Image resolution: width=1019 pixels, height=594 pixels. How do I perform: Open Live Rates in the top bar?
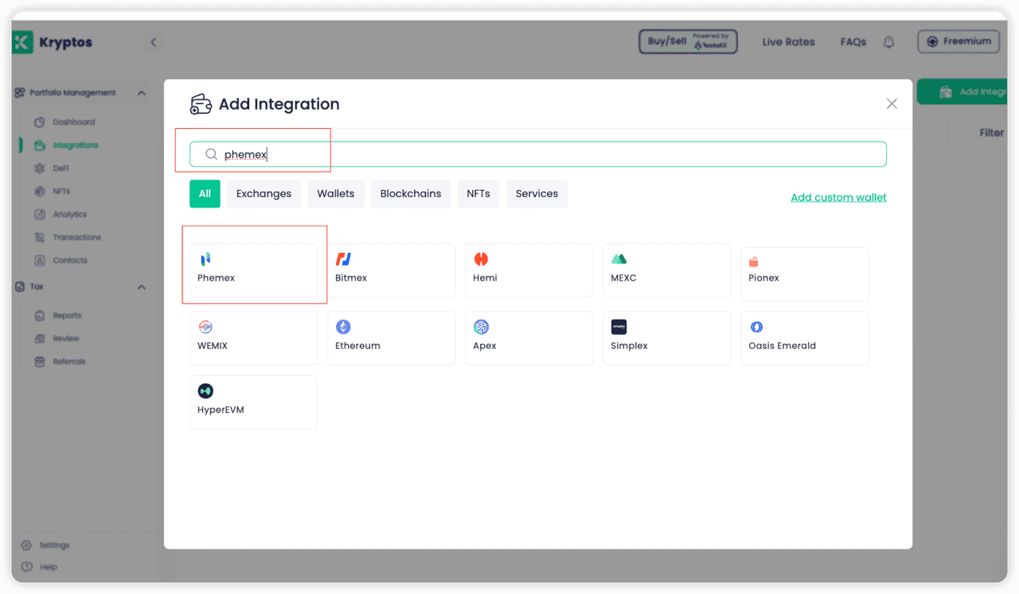pos(788,42)
